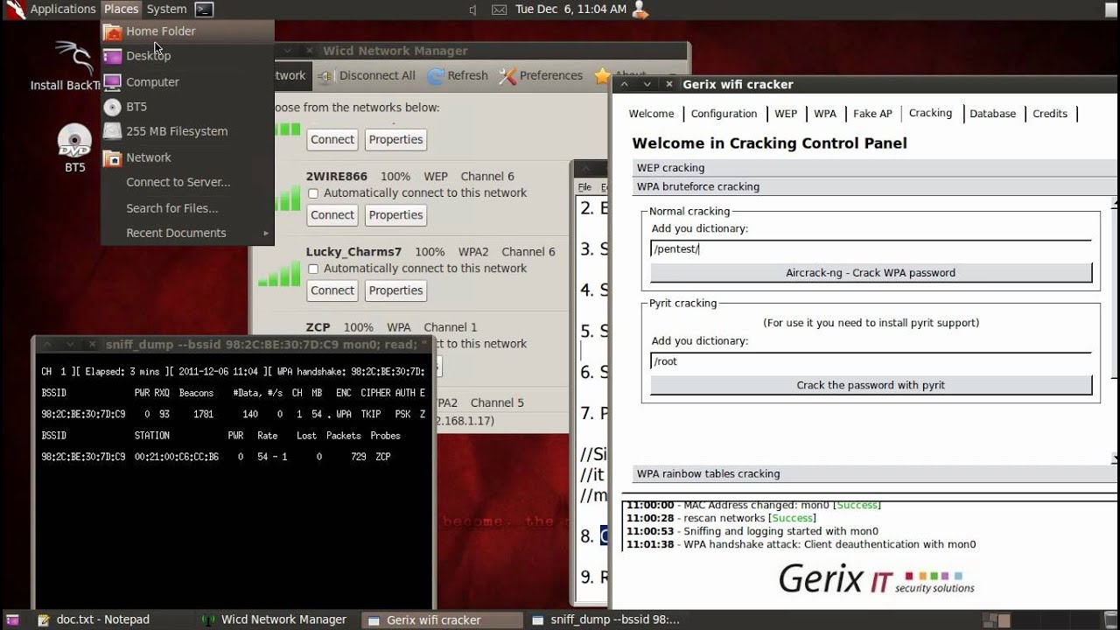Select Search for Files in Places menu
The image size is (1120, 630).
click(x=172, y=208)
